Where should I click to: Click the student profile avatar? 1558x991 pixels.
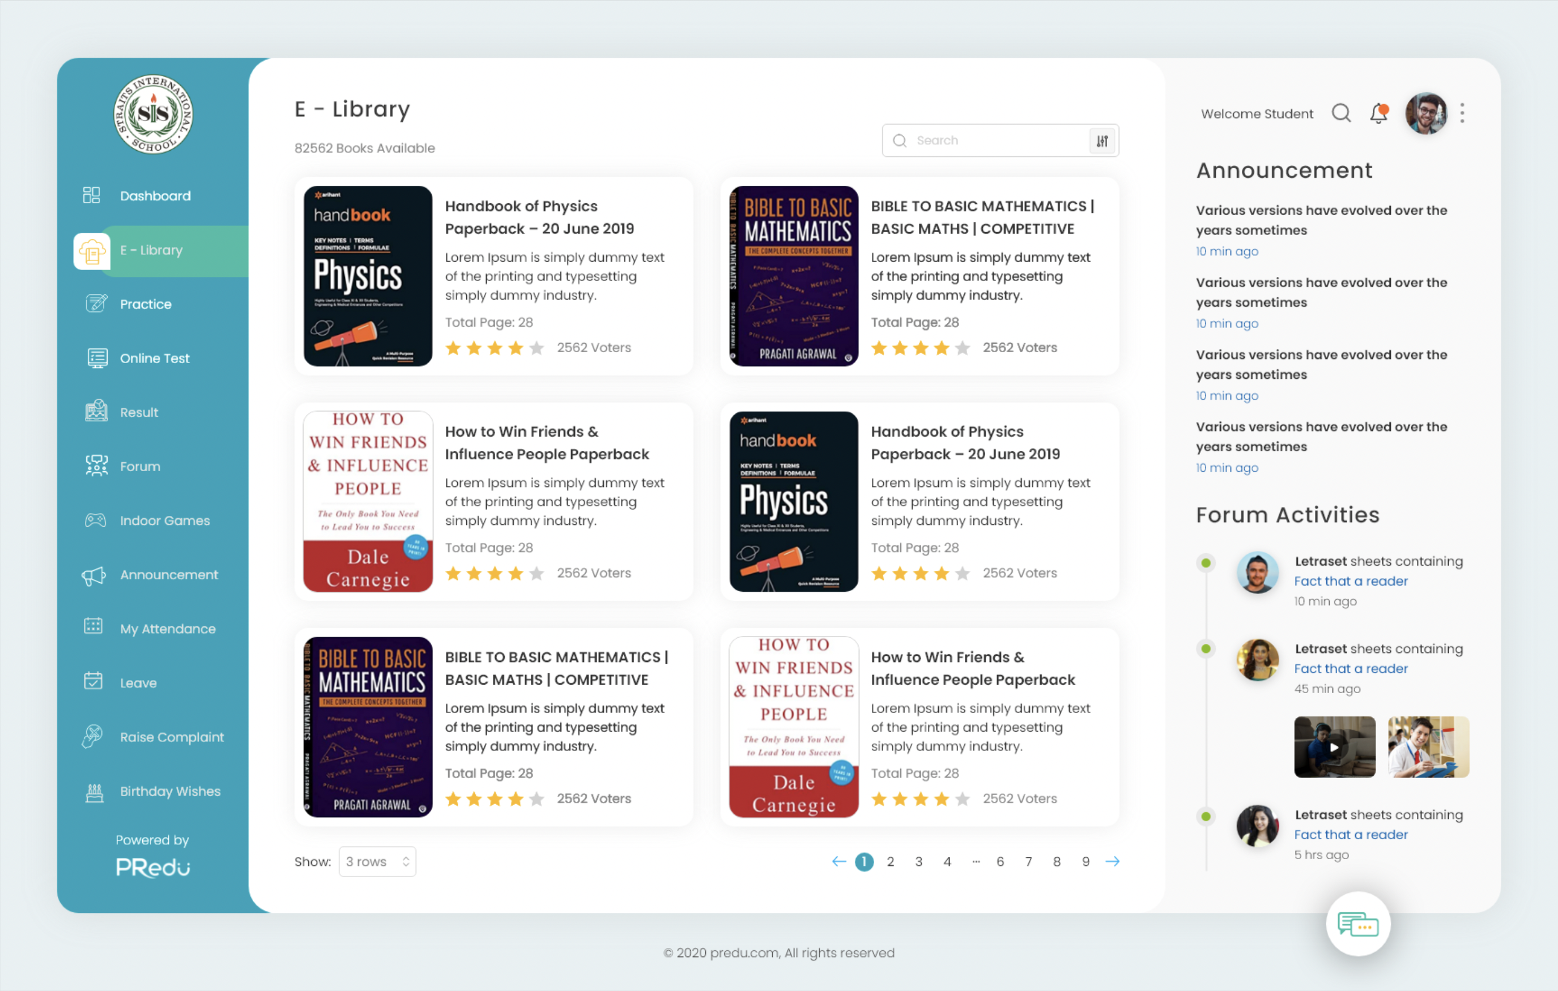click(1425, 113)
